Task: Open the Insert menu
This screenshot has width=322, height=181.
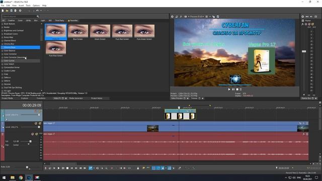Action: [21, 6]
